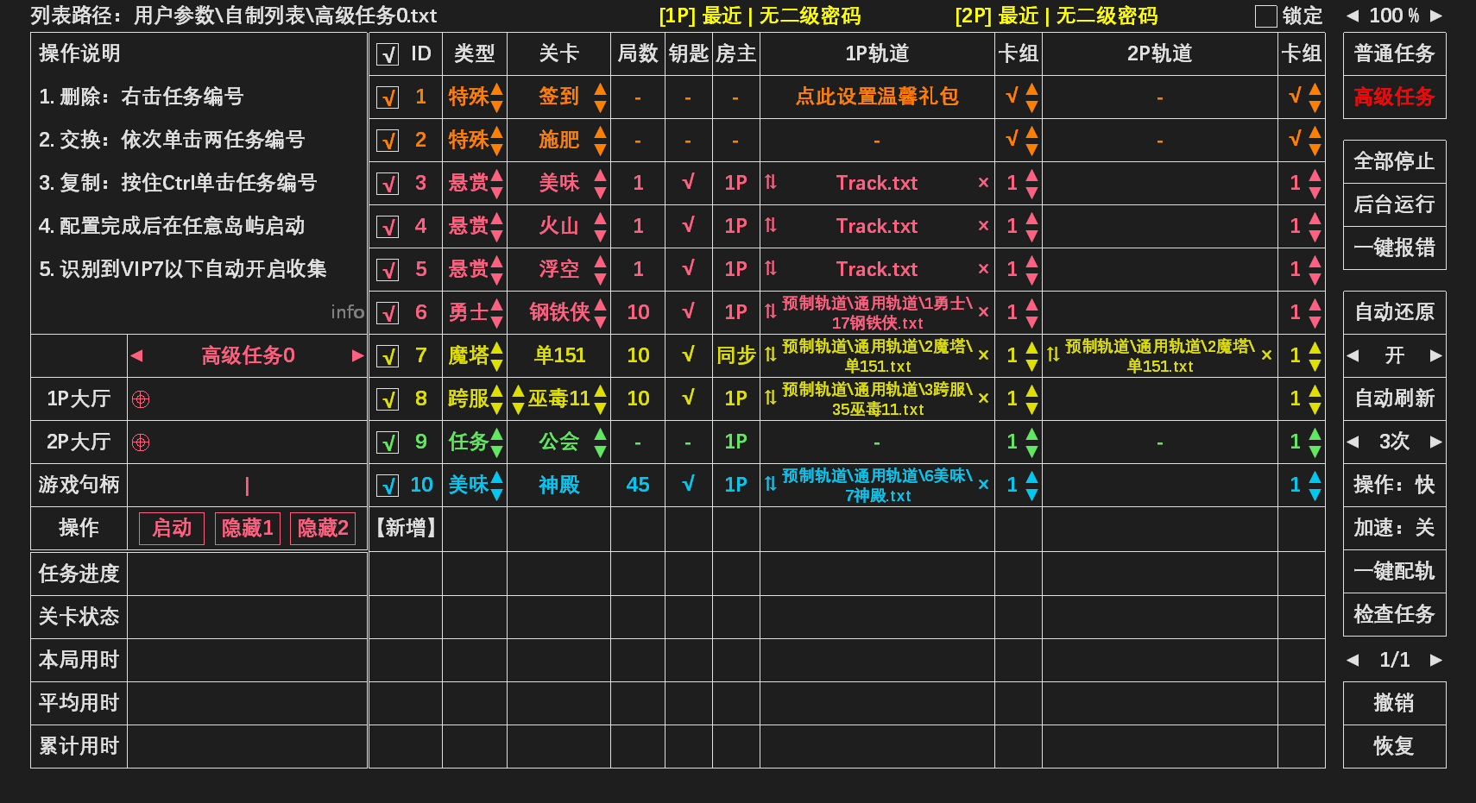1476x803 pixels.
Task: Go to next list with 高级任务0 right arrow
Action: (x=357, y=355)
